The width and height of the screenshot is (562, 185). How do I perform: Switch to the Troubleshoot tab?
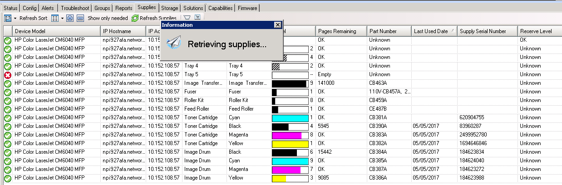click(x=75, y=8)
